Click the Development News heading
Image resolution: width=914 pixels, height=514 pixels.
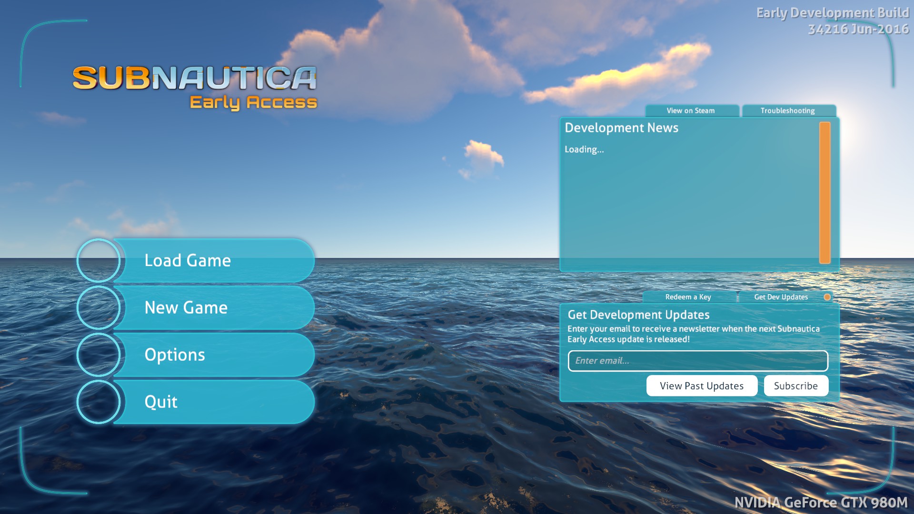[621, 128]
